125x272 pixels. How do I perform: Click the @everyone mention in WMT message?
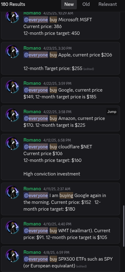(x=35, y=231)
